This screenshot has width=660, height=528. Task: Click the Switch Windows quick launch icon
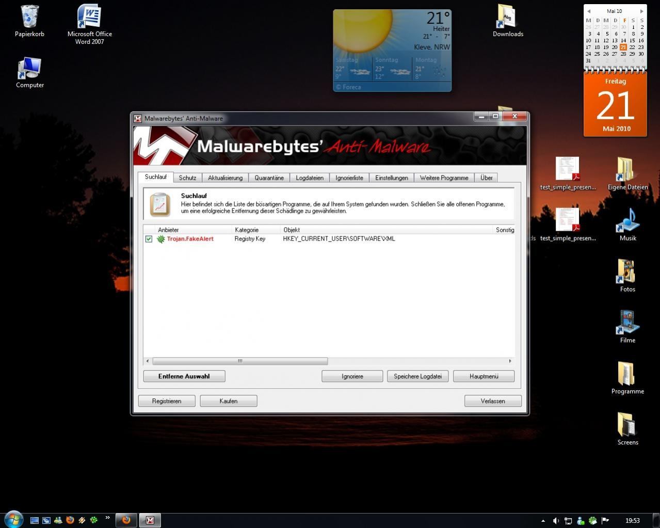point(46,520)
